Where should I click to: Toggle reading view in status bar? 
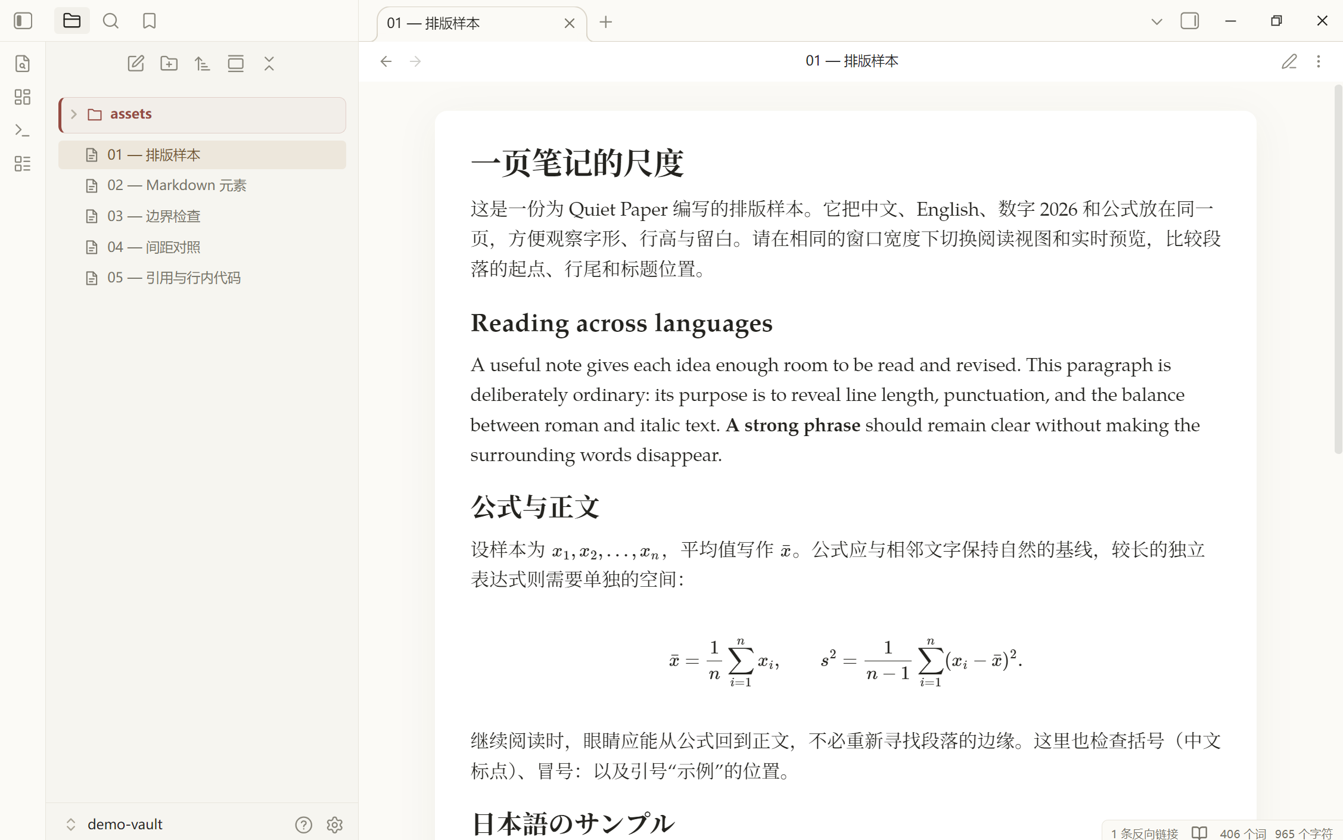click(x=1199, y=832)
